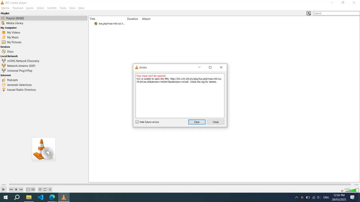Open Visual Studio Code from taskbar

pyautogui.click(x=40, y=197)
